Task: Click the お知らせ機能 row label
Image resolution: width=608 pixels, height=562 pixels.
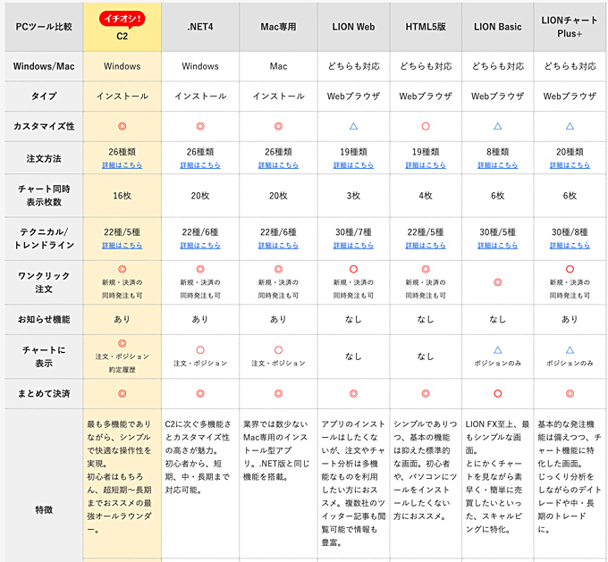Action: click(x=44, y=319)
